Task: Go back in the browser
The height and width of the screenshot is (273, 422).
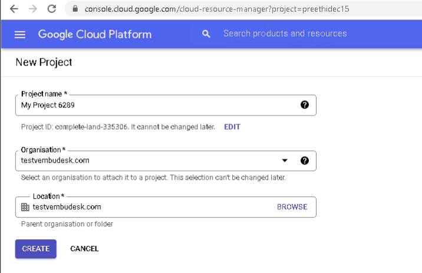Action: coord(14,9)
